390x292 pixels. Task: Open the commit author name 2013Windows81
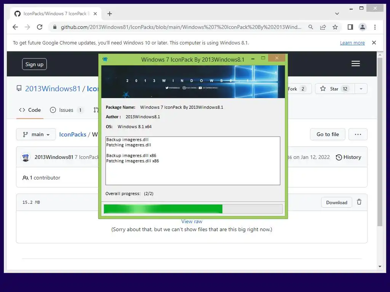tap(54, 157)
